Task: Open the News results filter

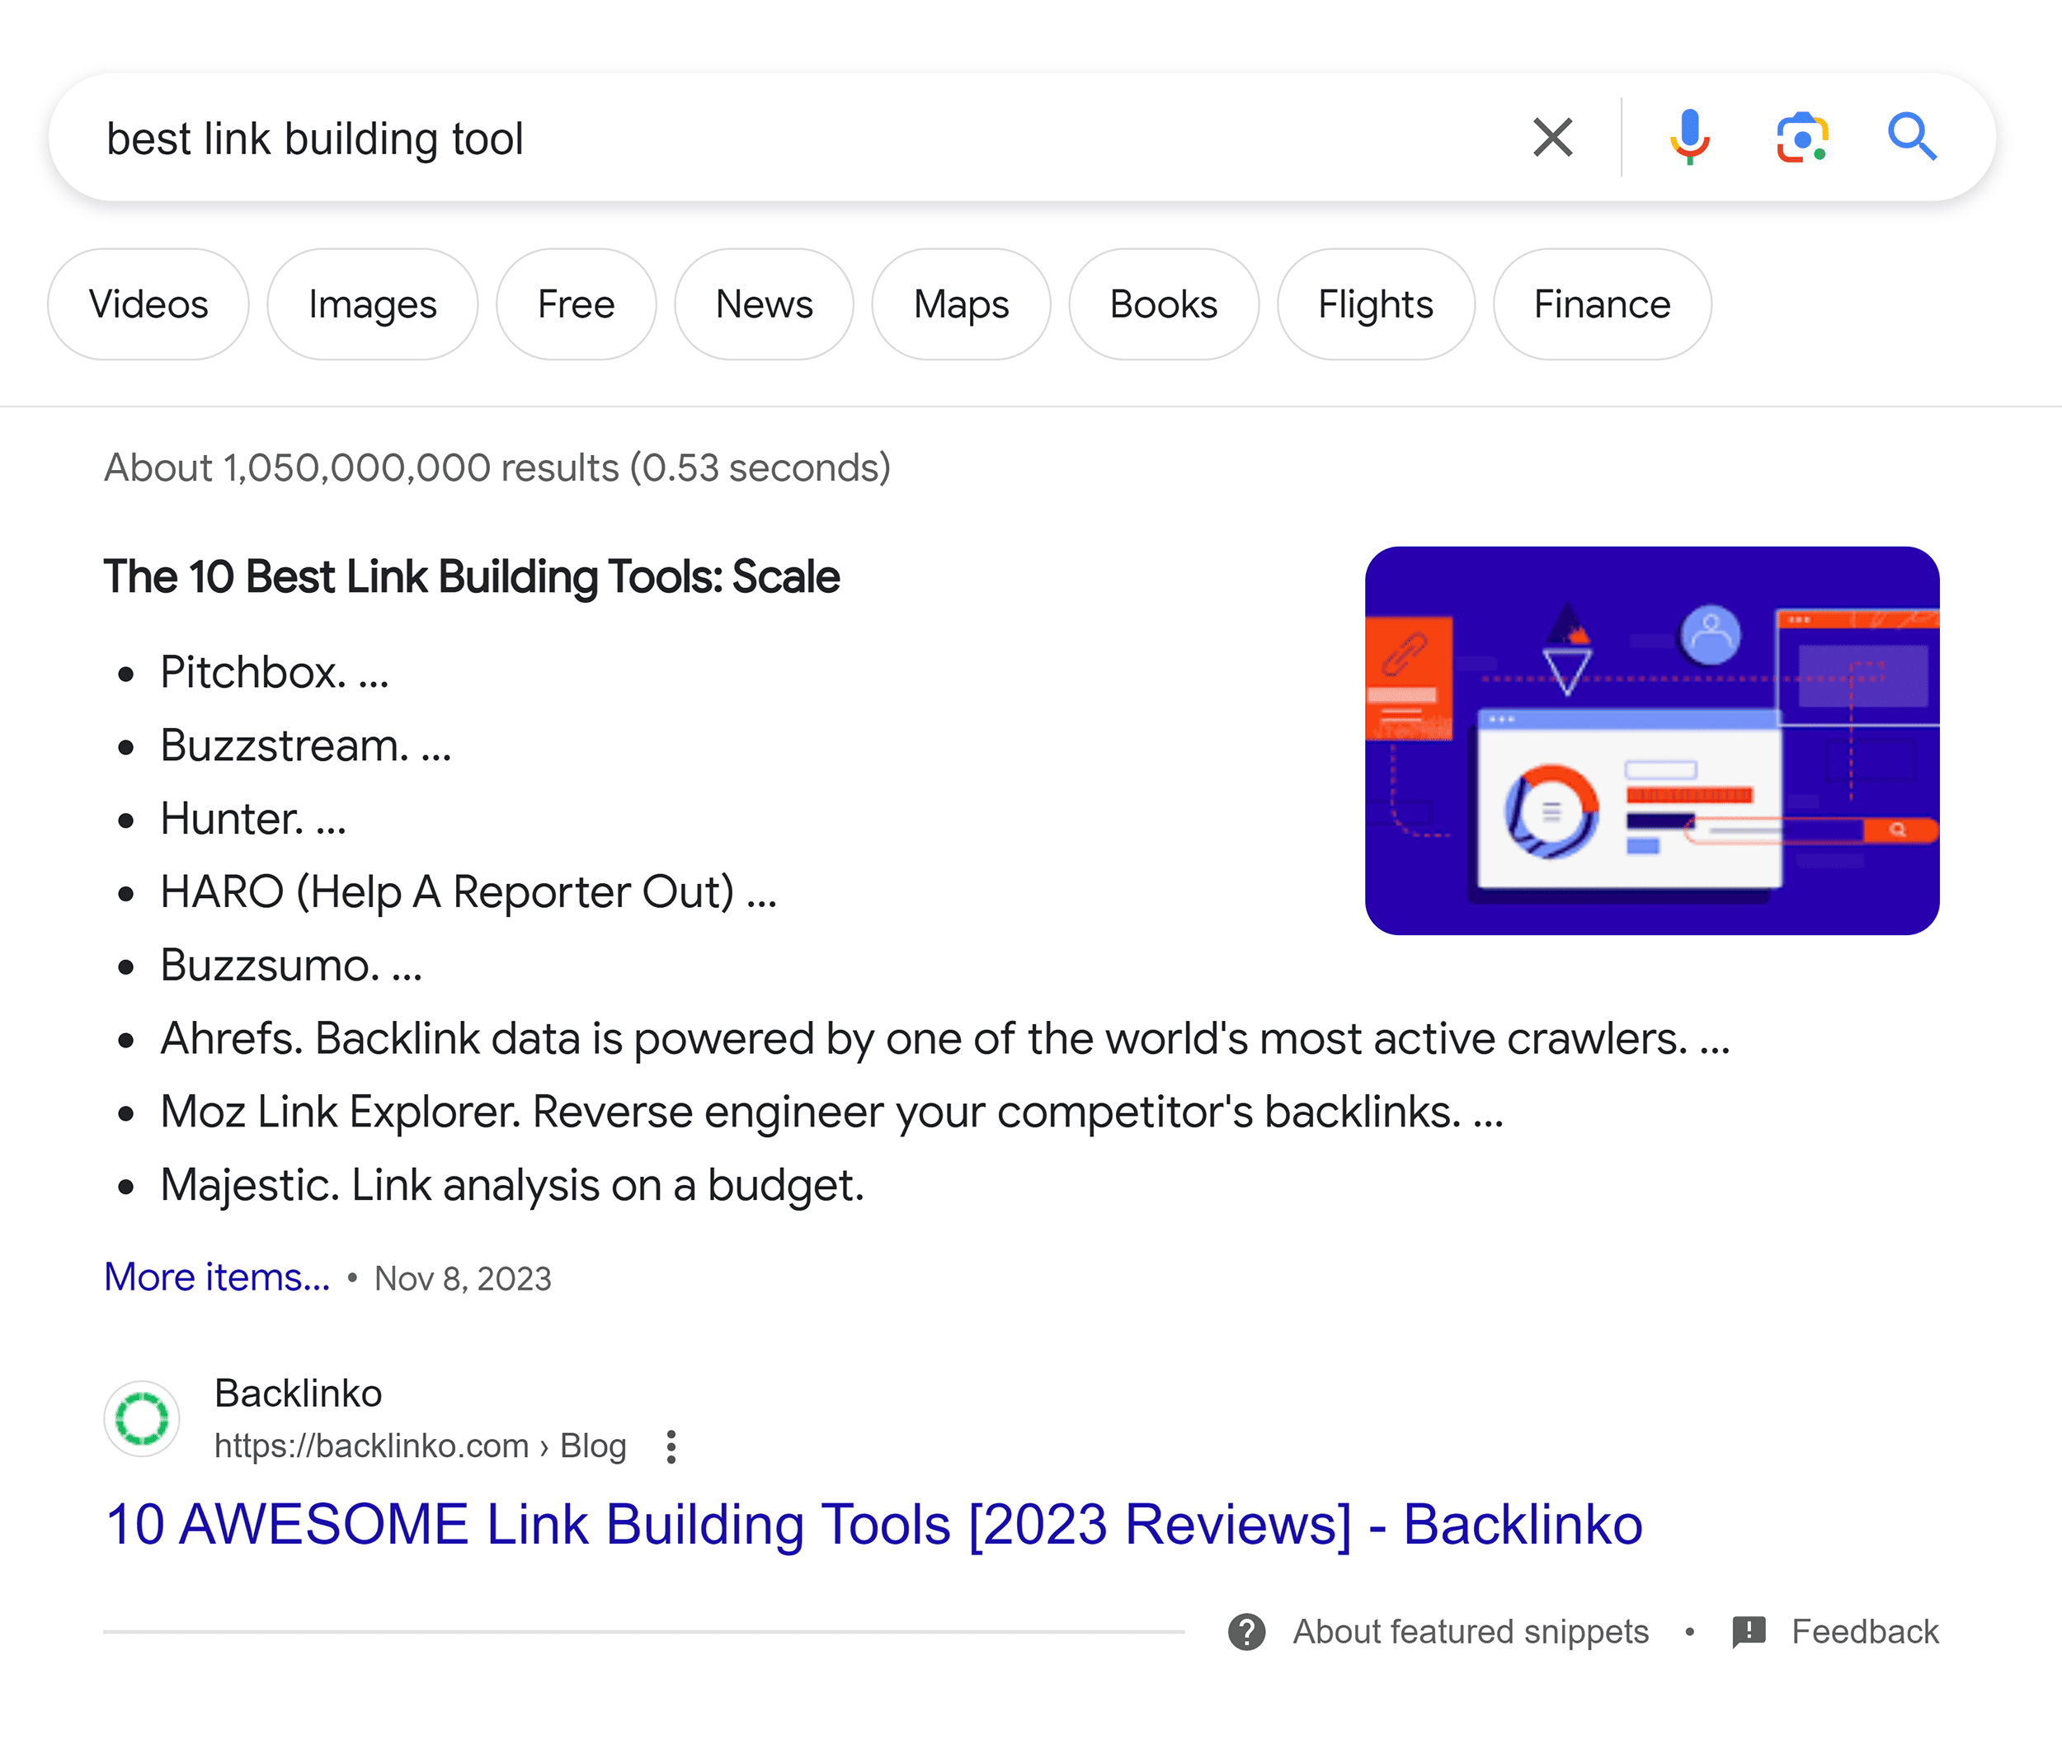Action: 763,304
